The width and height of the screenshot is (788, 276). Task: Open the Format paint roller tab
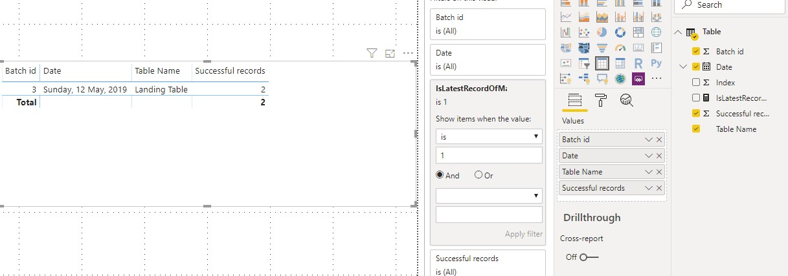coord(600,100)
